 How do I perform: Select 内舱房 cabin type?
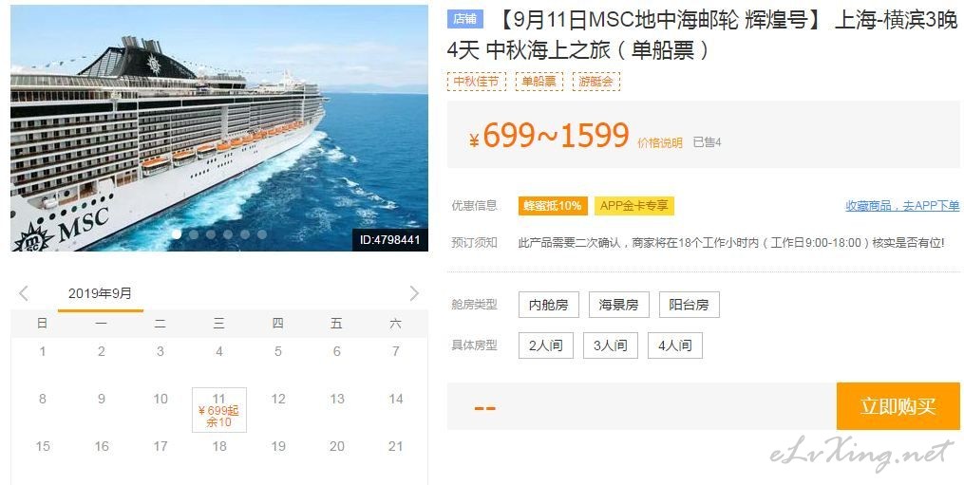[x=549, y=305]
